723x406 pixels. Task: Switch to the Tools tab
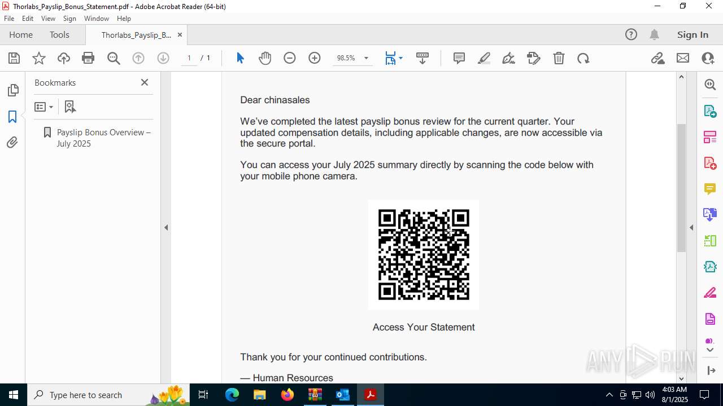pos(59,34)
